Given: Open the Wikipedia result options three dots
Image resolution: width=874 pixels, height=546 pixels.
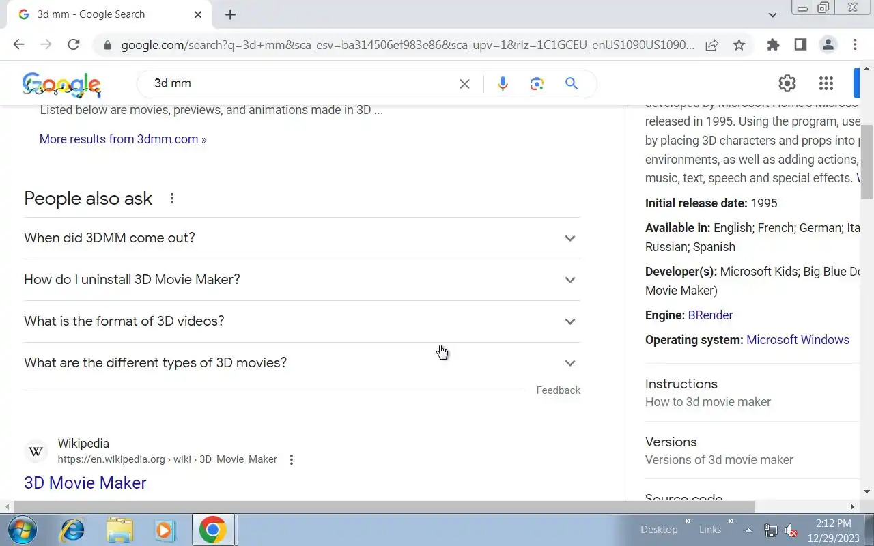Looking at the screenshot, I should [x=292, y=460].
